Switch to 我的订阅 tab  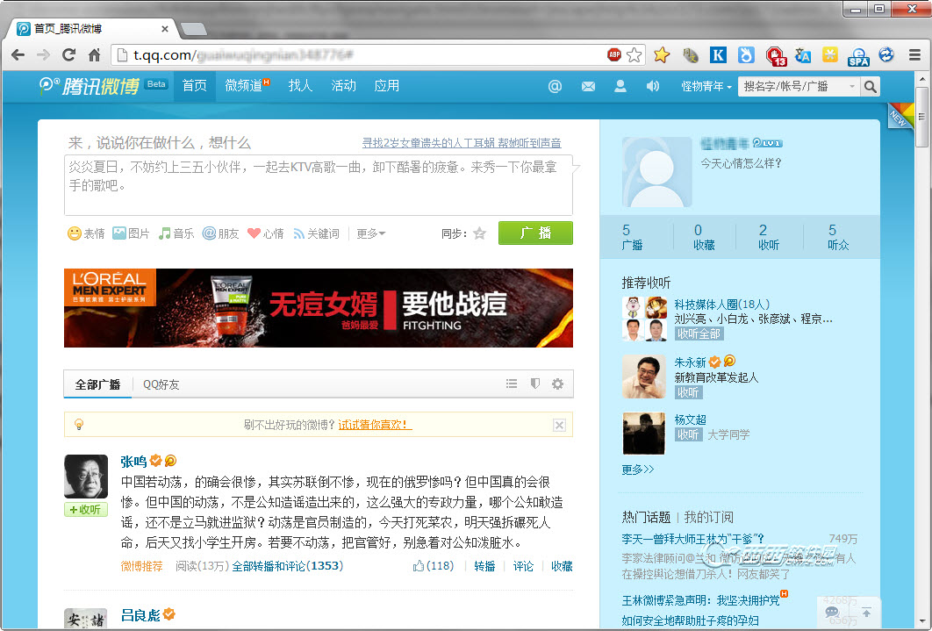click(x=708, y=518)
